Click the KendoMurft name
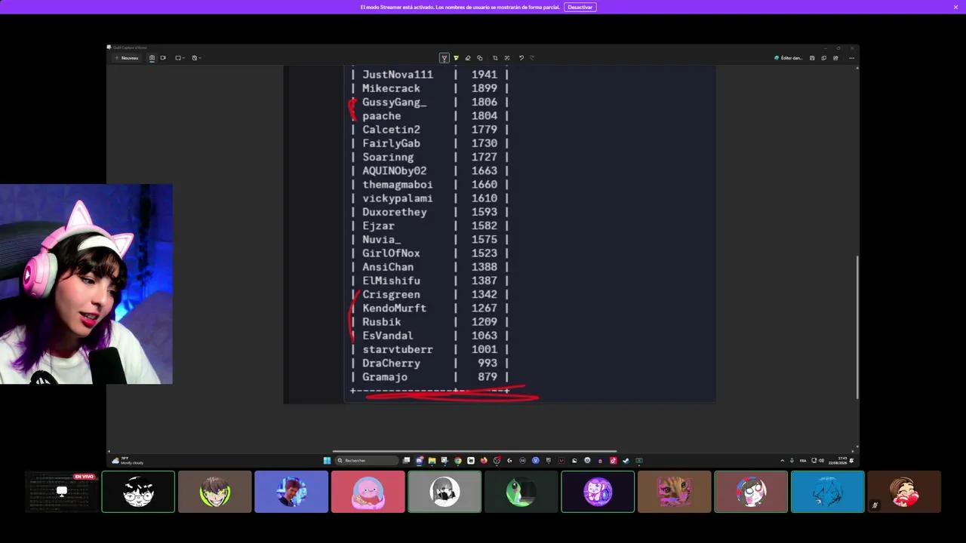966x543 pixels. 394,308
